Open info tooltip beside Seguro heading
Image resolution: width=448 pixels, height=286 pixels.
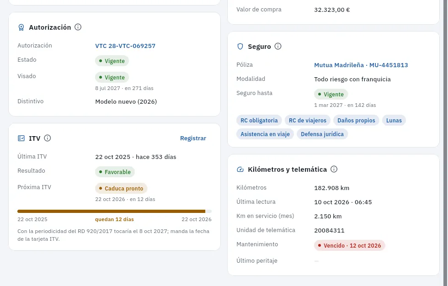tap(278, 46)
